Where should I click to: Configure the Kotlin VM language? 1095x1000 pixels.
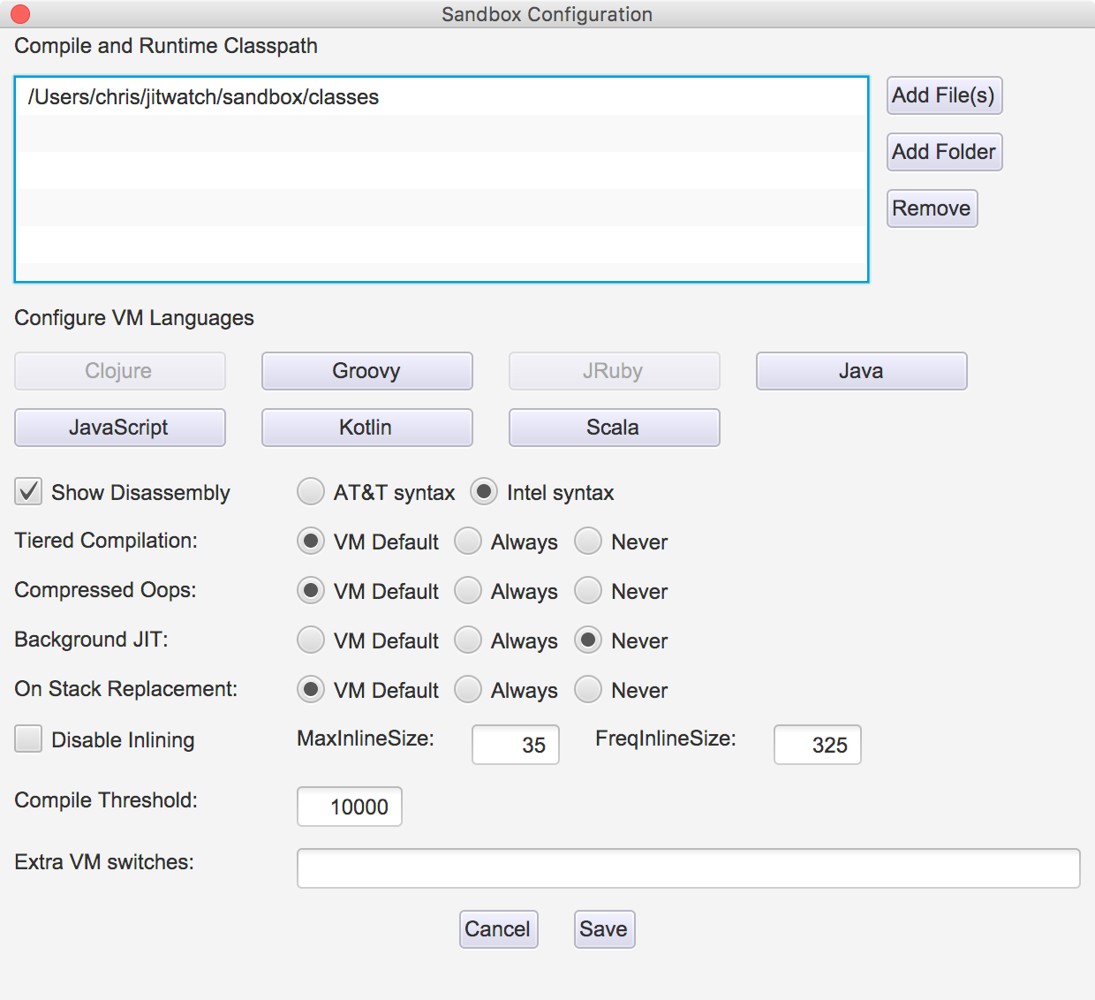click(366, 428)
